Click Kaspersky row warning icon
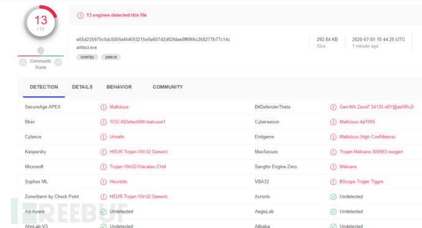Screen dimensions: 422x228 (x=103, y=152)
